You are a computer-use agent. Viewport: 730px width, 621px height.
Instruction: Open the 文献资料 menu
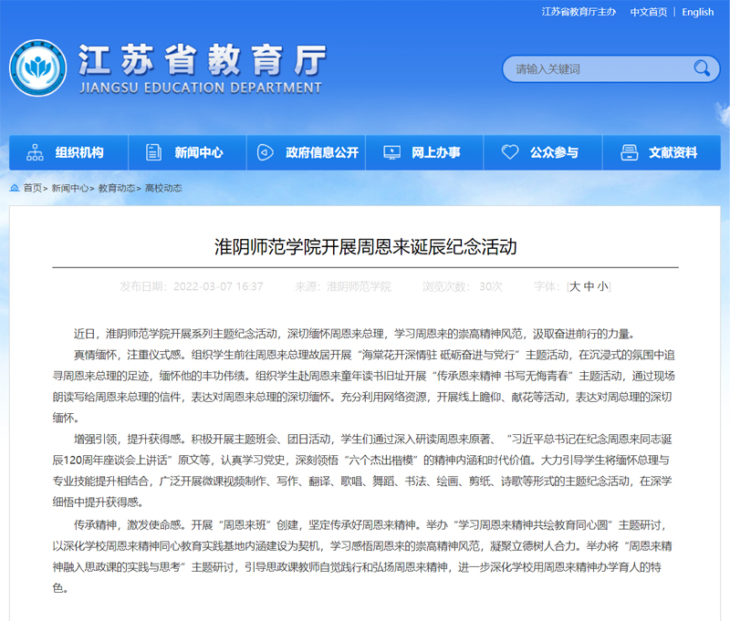click(x=662, y=152)
